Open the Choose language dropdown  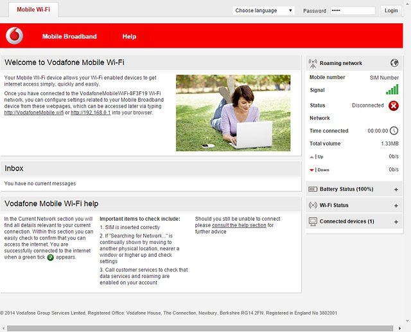coord(263,10)
